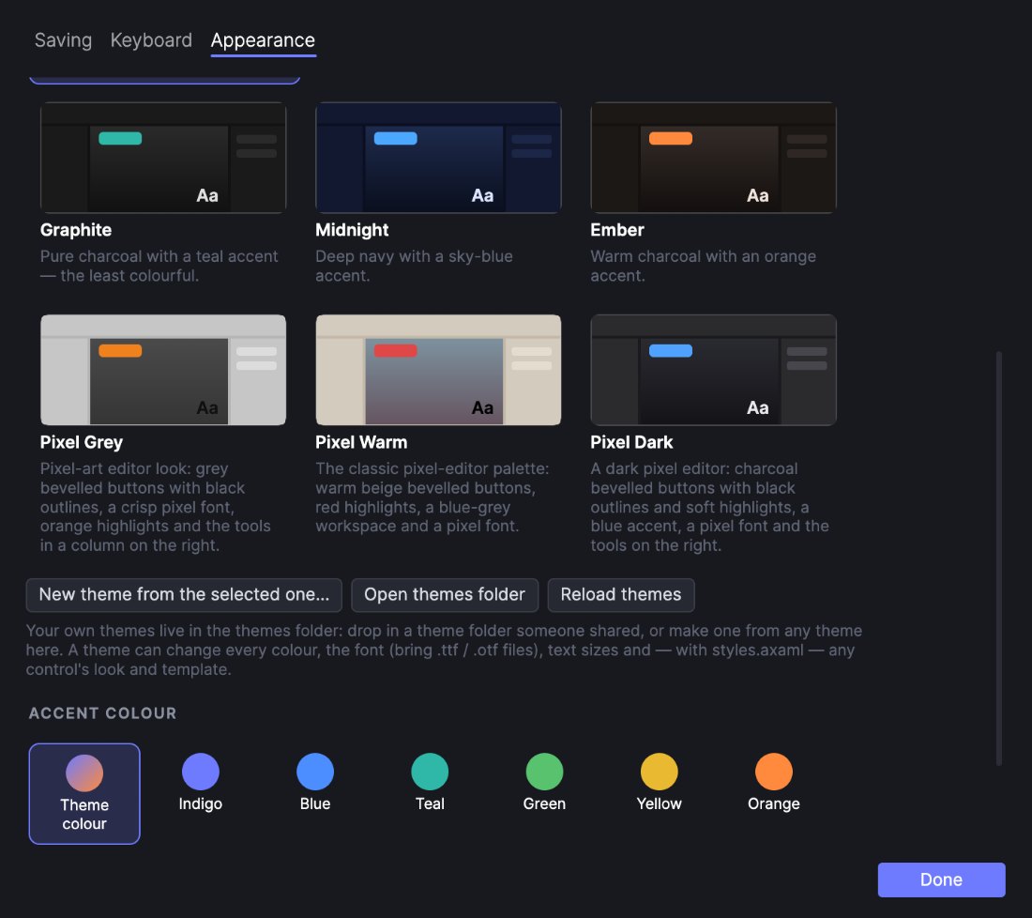Screen dimensions: 1032x918
Task: Choose the Blue accent colour
Action: coord(315,782)
